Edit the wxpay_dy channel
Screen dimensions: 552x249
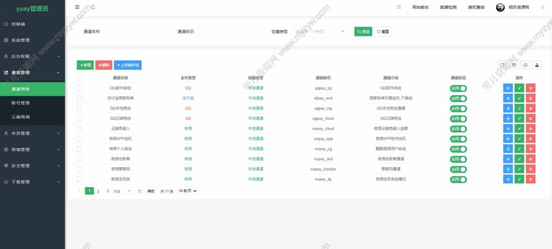coord(519,179)
